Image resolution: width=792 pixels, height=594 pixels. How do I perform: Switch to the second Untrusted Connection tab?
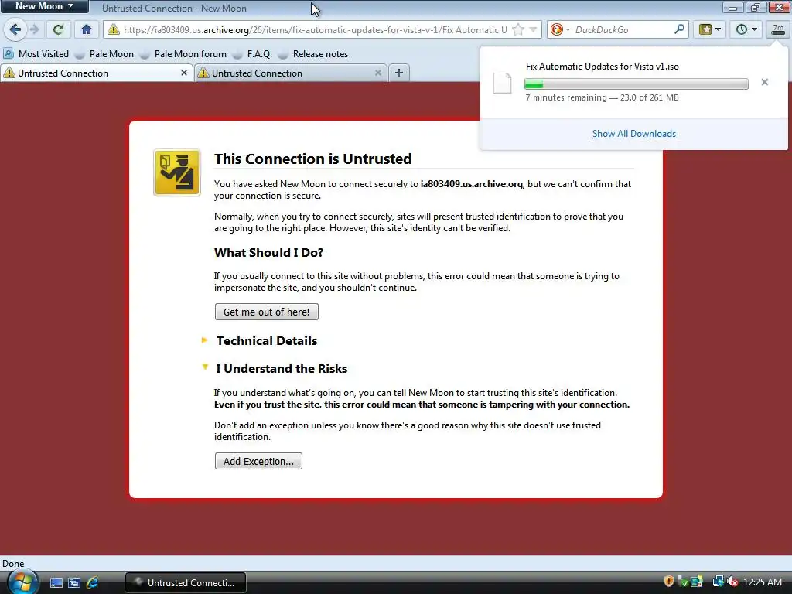pyautogui.click(x=291, y=73)
